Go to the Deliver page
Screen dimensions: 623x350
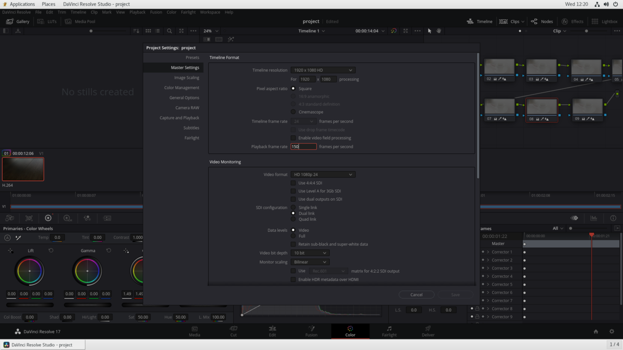[x=428, y=331]
